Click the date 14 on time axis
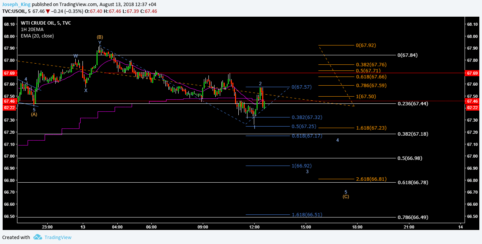 coord(460,227)
